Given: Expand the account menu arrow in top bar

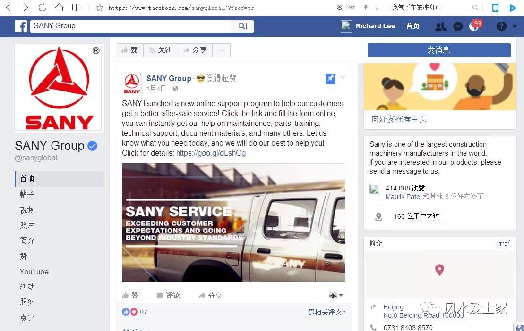Looking at the screenshot, I should point(515,26).
